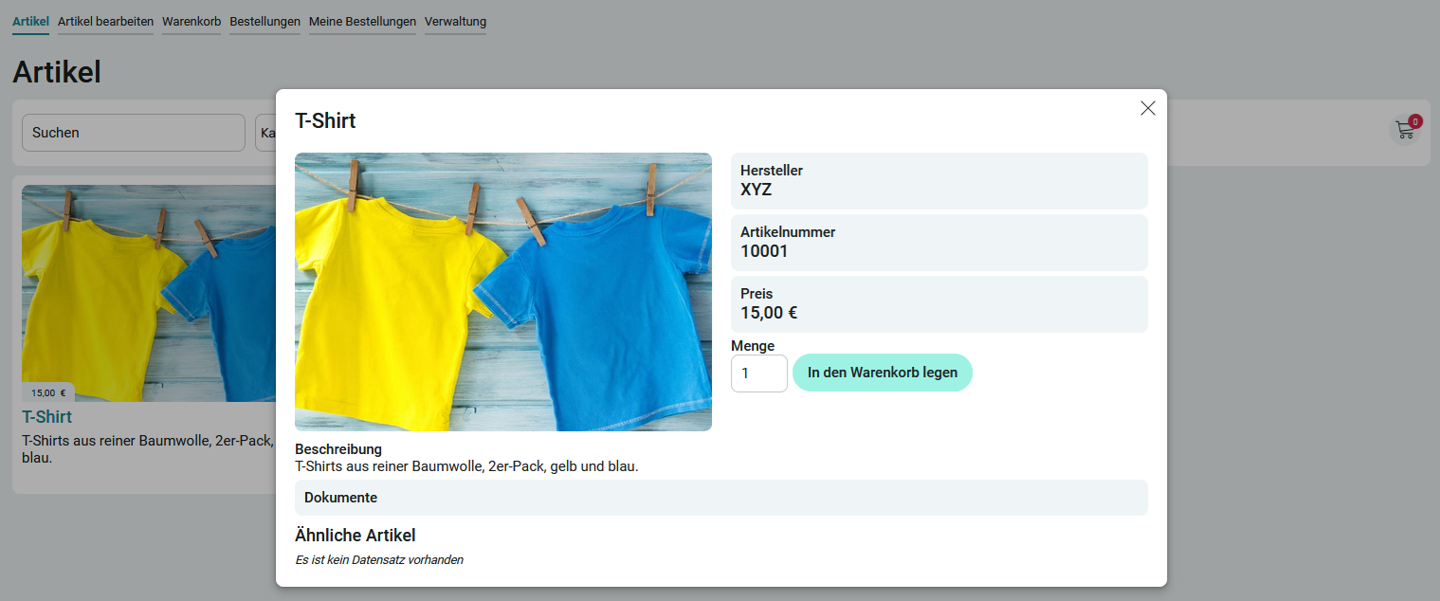The width and height of the screenshot is (1440, 601).
Task: Open the T-Shirt card thumbnail in background
Action: pyautogui.click(x=149, y=293)
